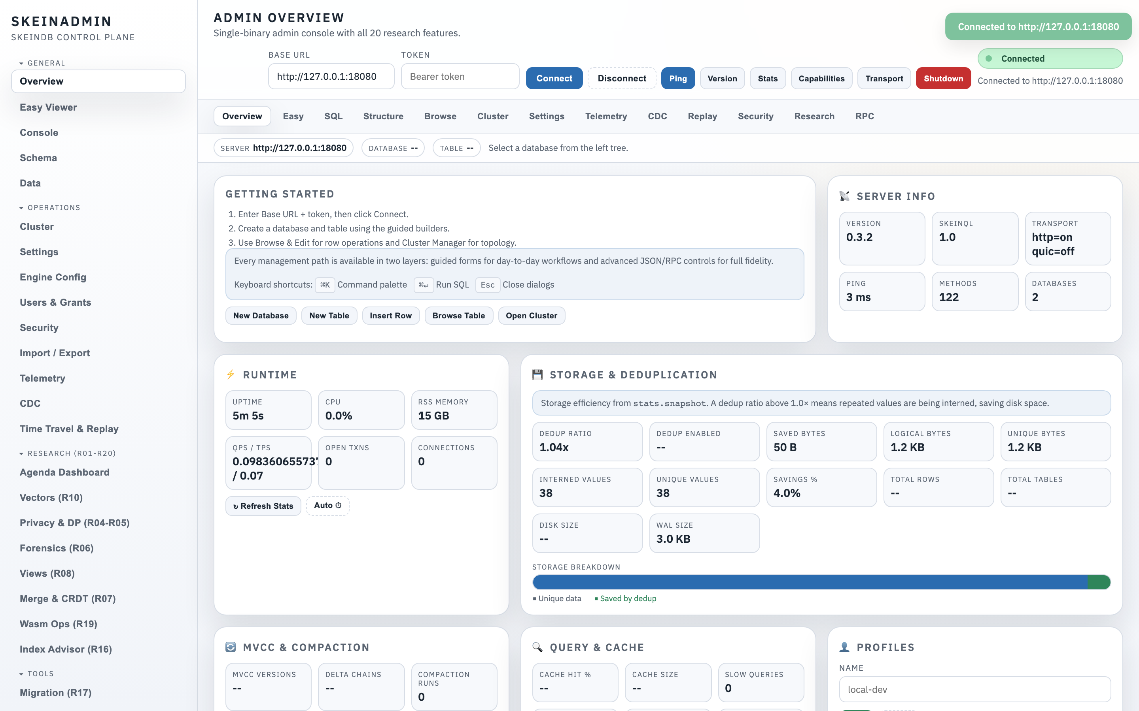This screenshot has height=711, width=1139.
Task: Switch to the SQL tab
Action: click(x=333, y=116)
